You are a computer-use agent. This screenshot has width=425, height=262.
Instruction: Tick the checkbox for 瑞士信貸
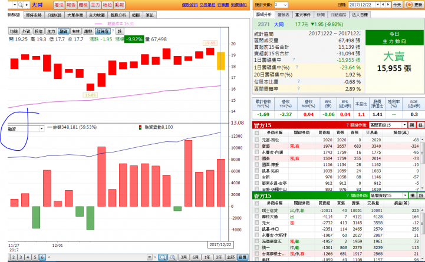[x=256, y=210]
